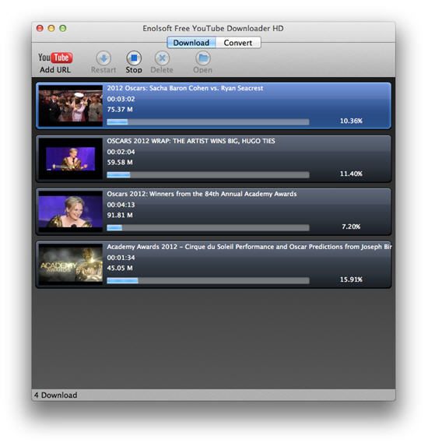
Task: Click the '4 Download' status bar text
Action: click(56, 395)
